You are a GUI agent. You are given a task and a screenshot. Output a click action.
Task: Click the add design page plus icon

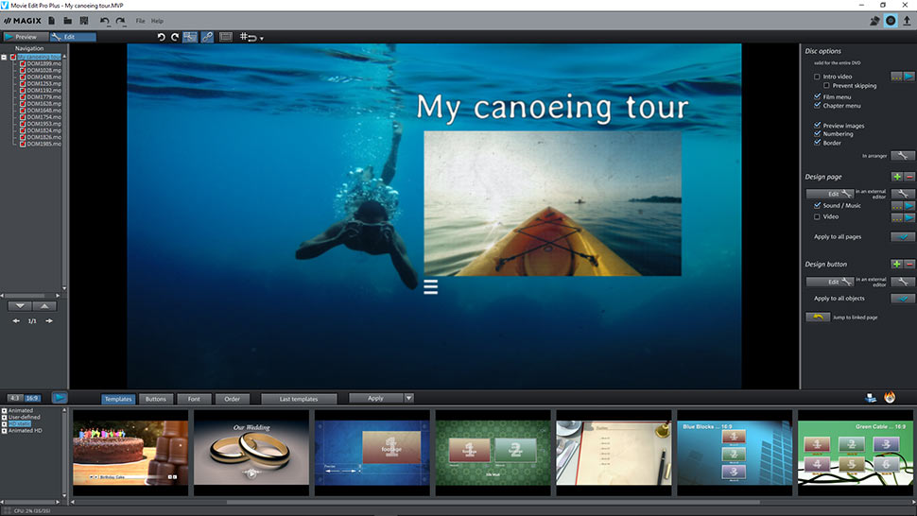pyautogui.click(x=896, y=177)
